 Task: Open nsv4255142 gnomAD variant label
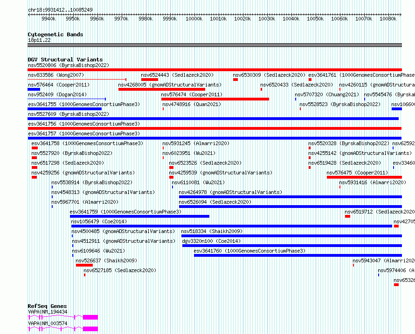click(360, 153)
